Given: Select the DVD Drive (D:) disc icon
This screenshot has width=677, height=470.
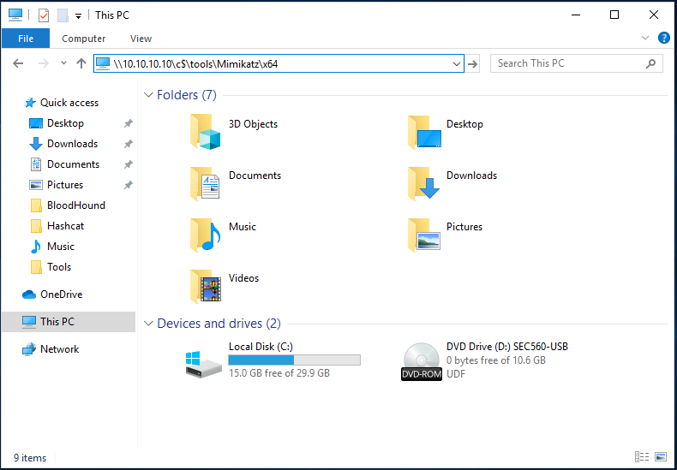Looking at the screenshot, I should (422, 362).
